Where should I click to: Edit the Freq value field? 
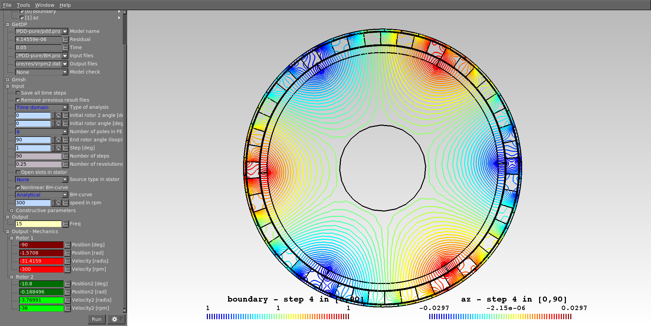(38, 224)
